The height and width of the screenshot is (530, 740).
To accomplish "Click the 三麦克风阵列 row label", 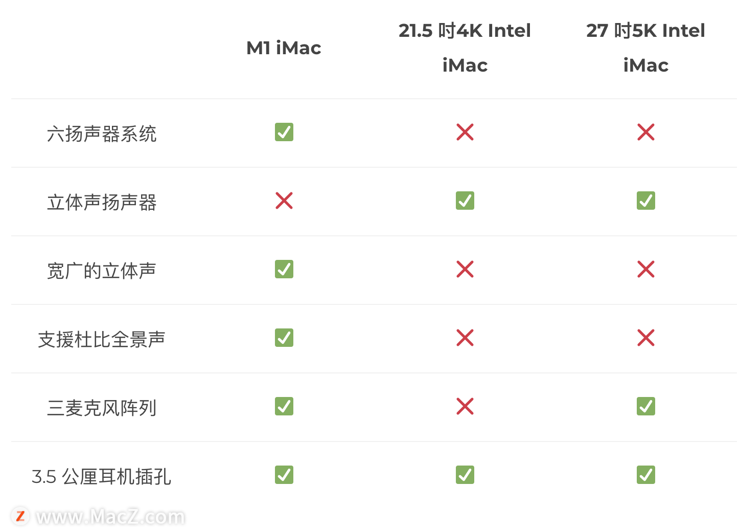I will (x=102, y=408).
